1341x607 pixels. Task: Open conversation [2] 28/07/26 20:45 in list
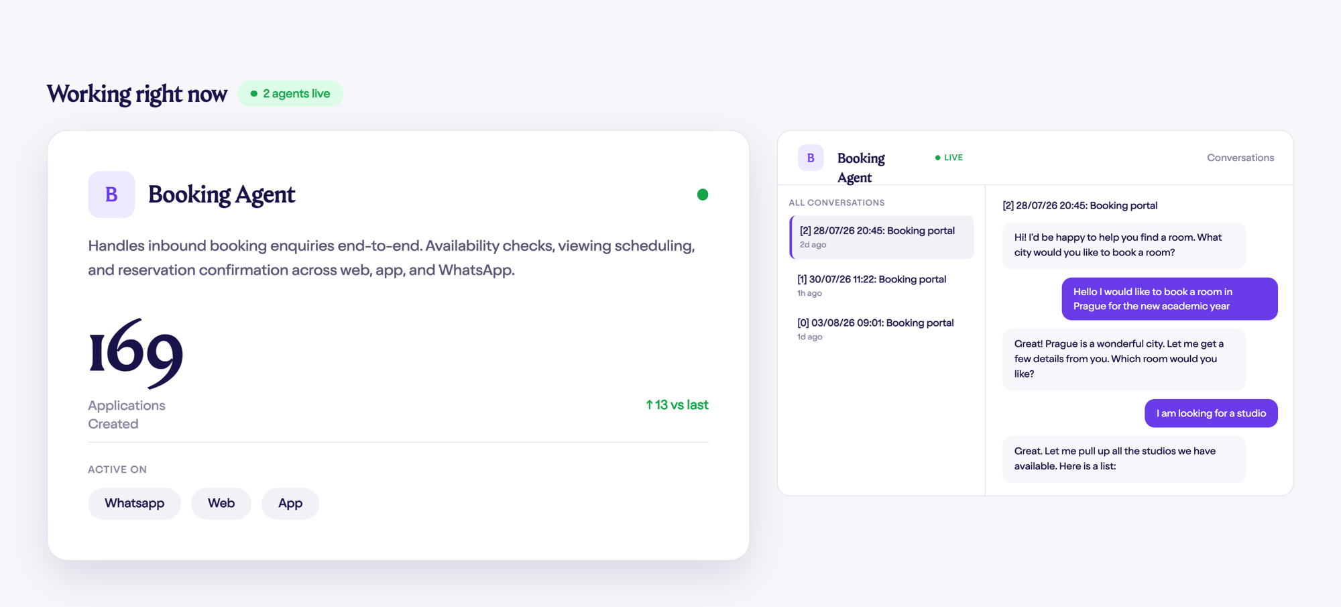[x=882, y=237]
